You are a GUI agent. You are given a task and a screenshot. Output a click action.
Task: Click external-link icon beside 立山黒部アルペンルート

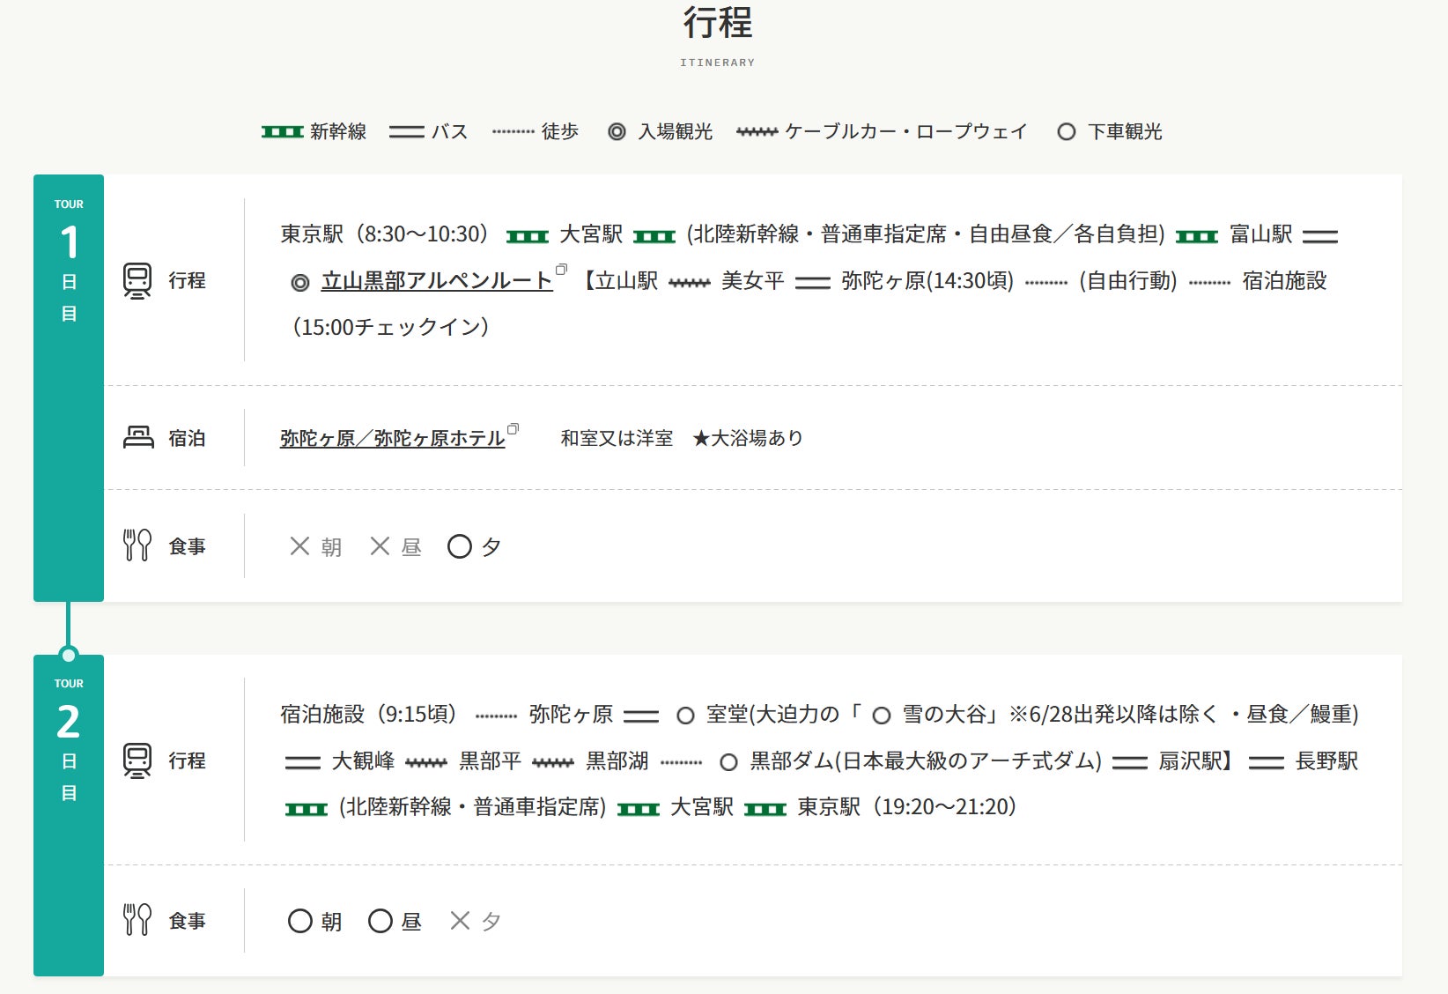tap(561, 270)
